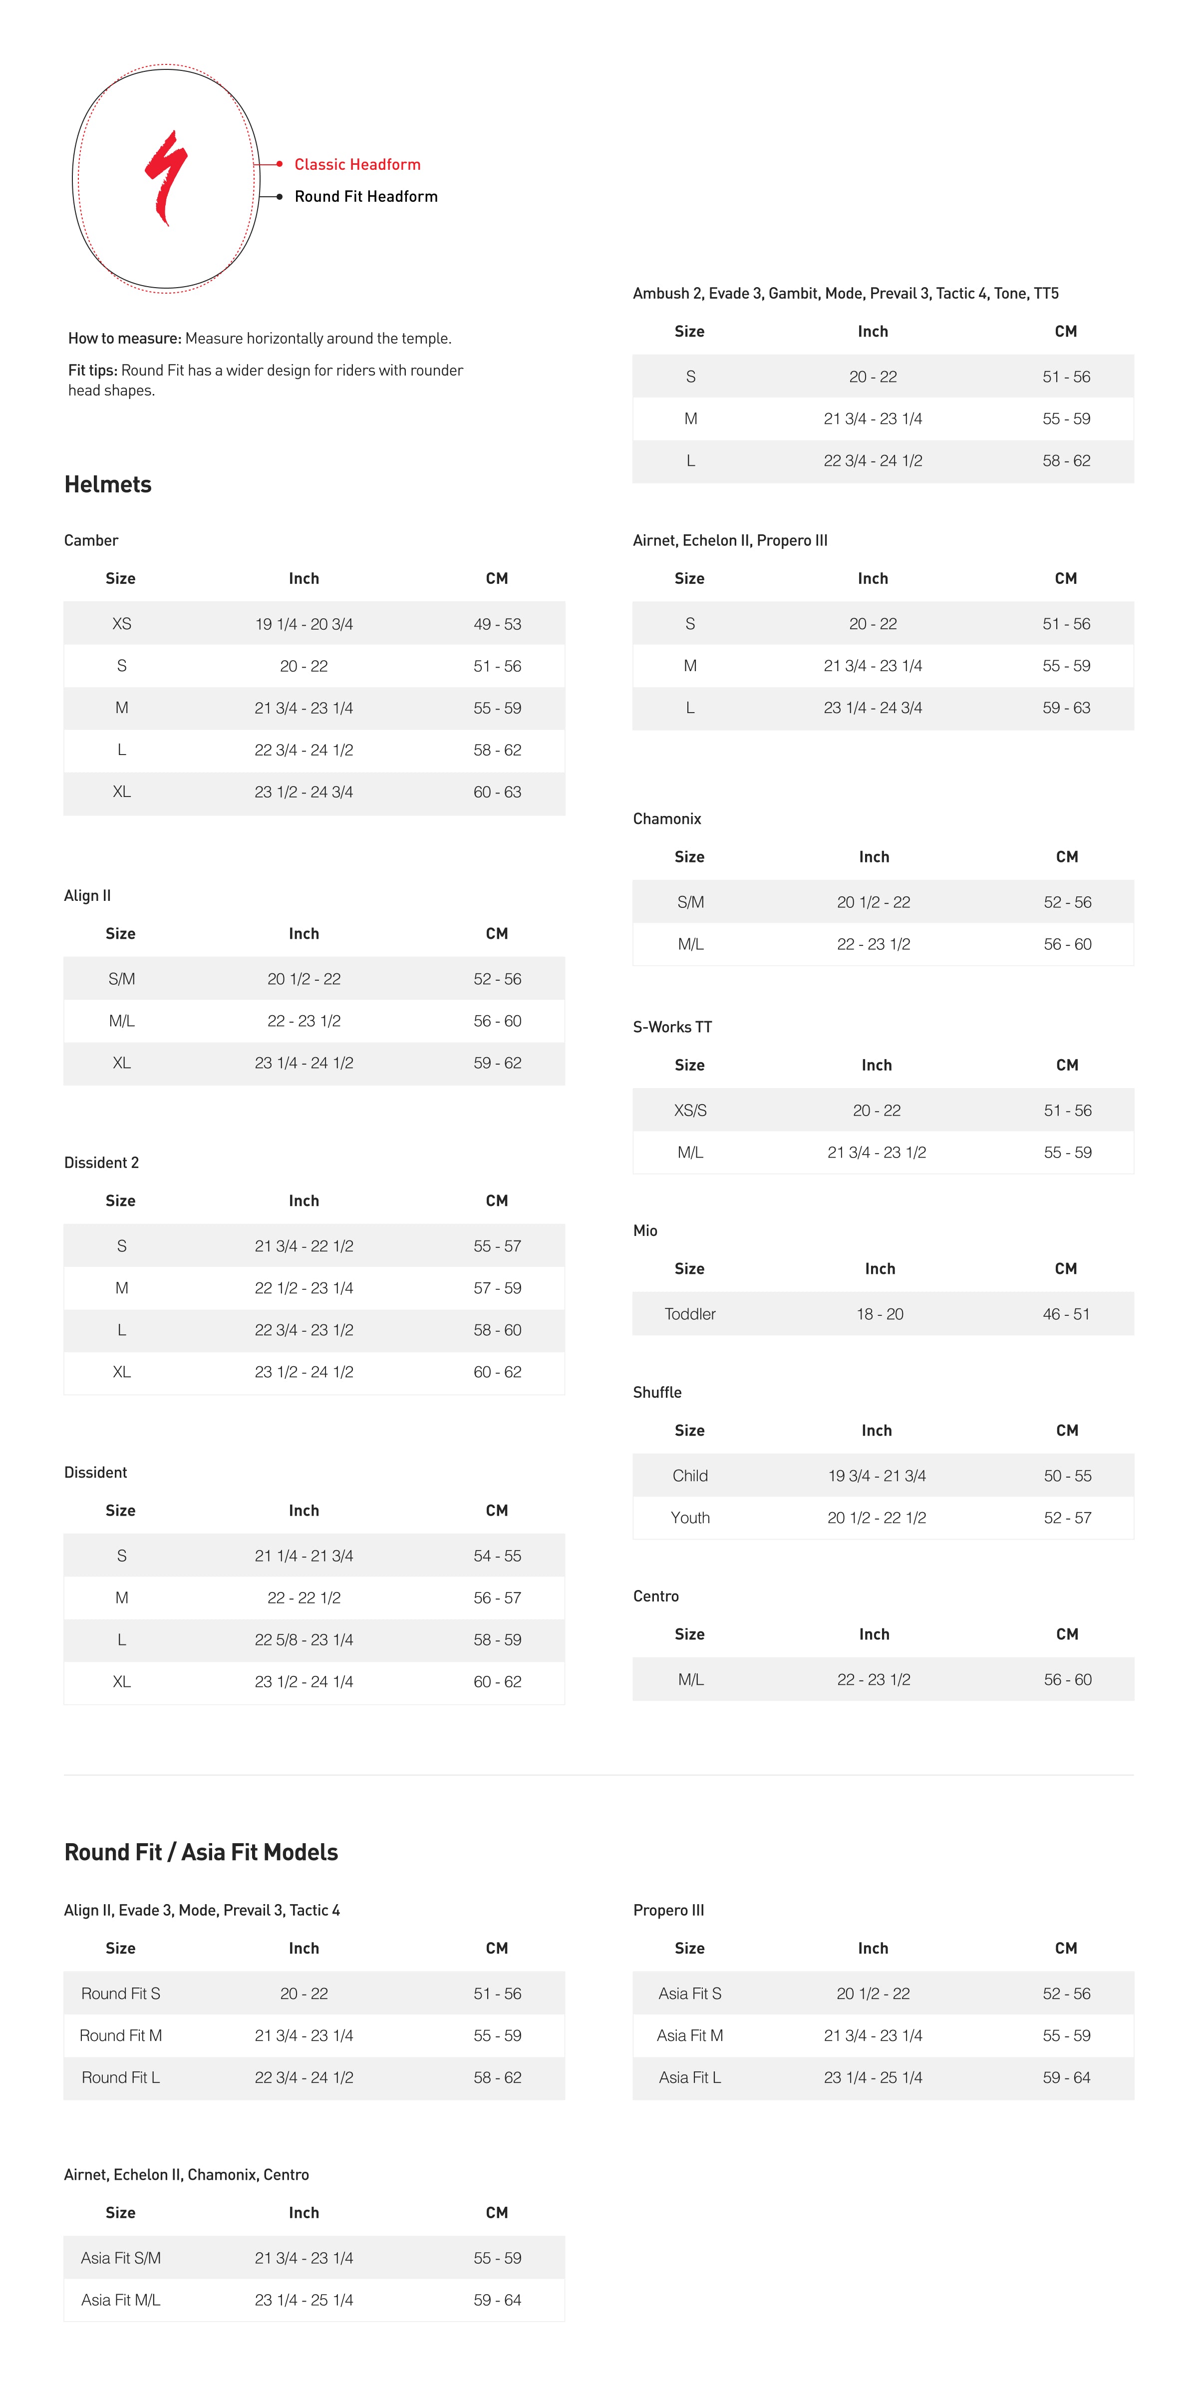The height and width of the screenshot is (2391, 1198).
Task: Click the Toddler size in Mio table
Action: [x=689, y=1314]
